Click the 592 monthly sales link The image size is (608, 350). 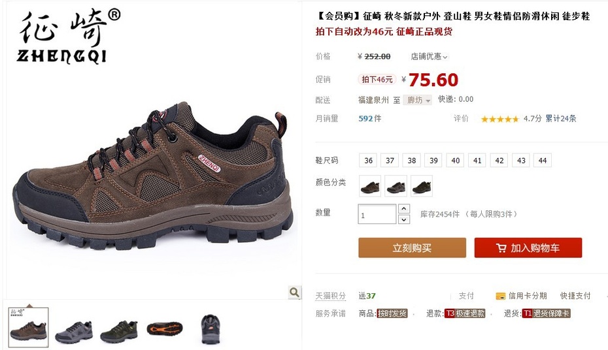(370, 118)
